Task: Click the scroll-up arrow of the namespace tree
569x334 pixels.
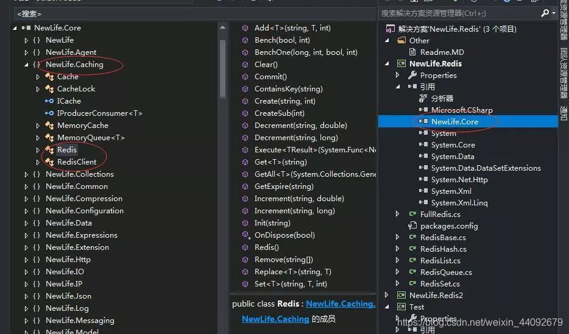Action: 222,27
